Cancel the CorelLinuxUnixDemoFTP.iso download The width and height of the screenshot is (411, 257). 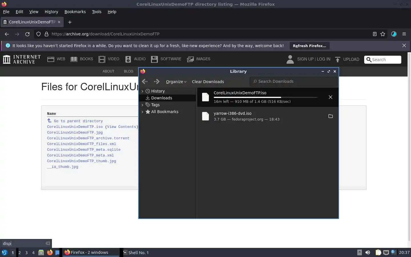(331, 97)
